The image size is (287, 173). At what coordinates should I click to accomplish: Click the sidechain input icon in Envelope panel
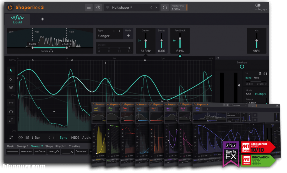260,73
